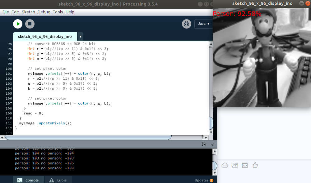The width and height of the screenshot is (311, 183).
Task: Stop the running sketch
Action: tap(30, 24)
